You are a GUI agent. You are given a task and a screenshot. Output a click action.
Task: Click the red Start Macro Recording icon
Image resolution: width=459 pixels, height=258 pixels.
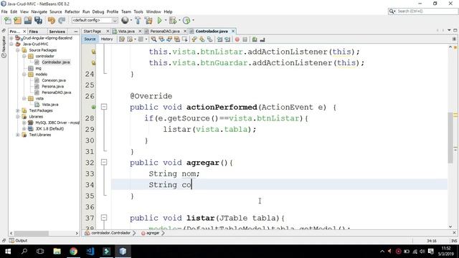coord(237,39)
